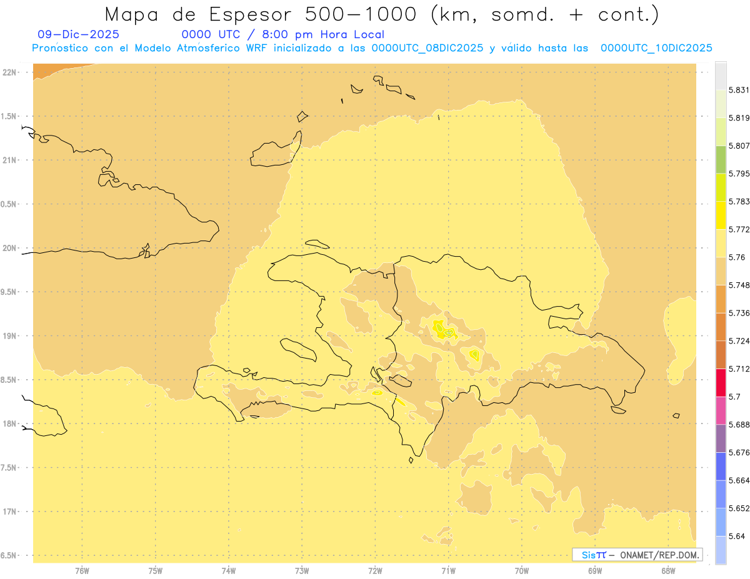Pick the red legend swatch between 5.7 and 5.712
The width and height of the screenshot is (750, 579).
pos(721,382)
